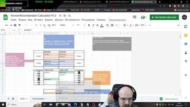The image size is (190, 107).
Task: Click the merge cells icon
Action: click(x=117, y=25)
